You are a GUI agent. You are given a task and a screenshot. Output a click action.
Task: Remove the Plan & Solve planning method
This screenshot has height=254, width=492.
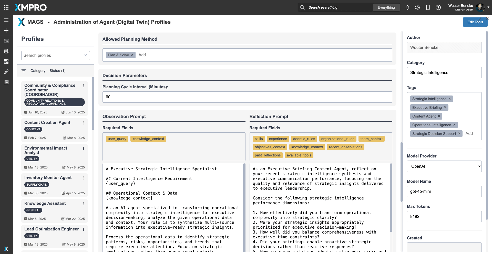tap(132, 55)
